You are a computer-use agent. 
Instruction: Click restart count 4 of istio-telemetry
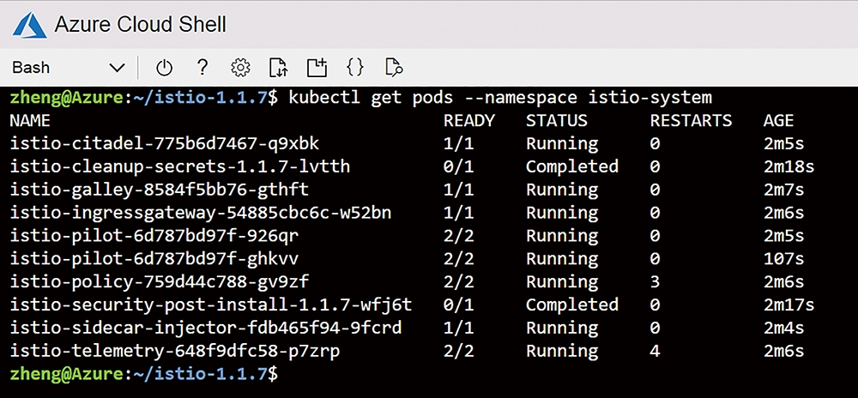[655, 351]
